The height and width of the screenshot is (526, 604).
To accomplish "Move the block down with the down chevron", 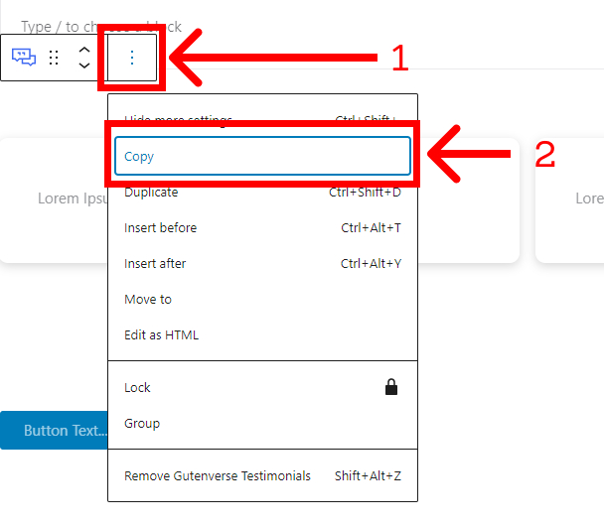I will click(84, 66).
